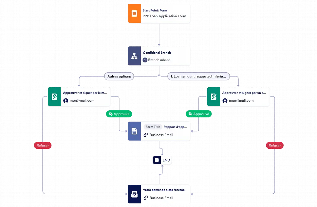Viewport: 317px width, 207px height.
Task: Select the blue form report icon
Action: pyautogui.click(x=134, y=131)
